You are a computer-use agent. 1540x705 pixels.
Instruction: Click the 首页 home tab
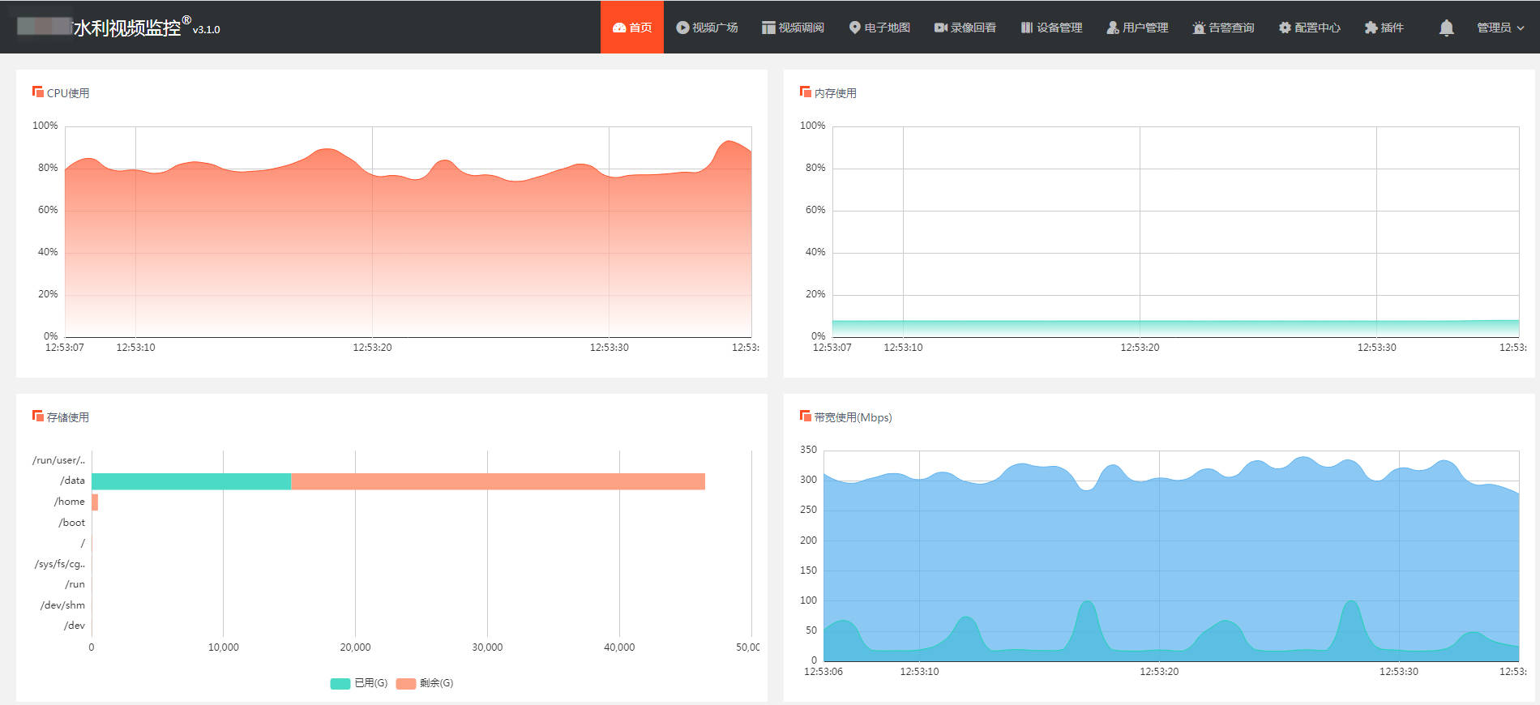click(x=632, y=28)
